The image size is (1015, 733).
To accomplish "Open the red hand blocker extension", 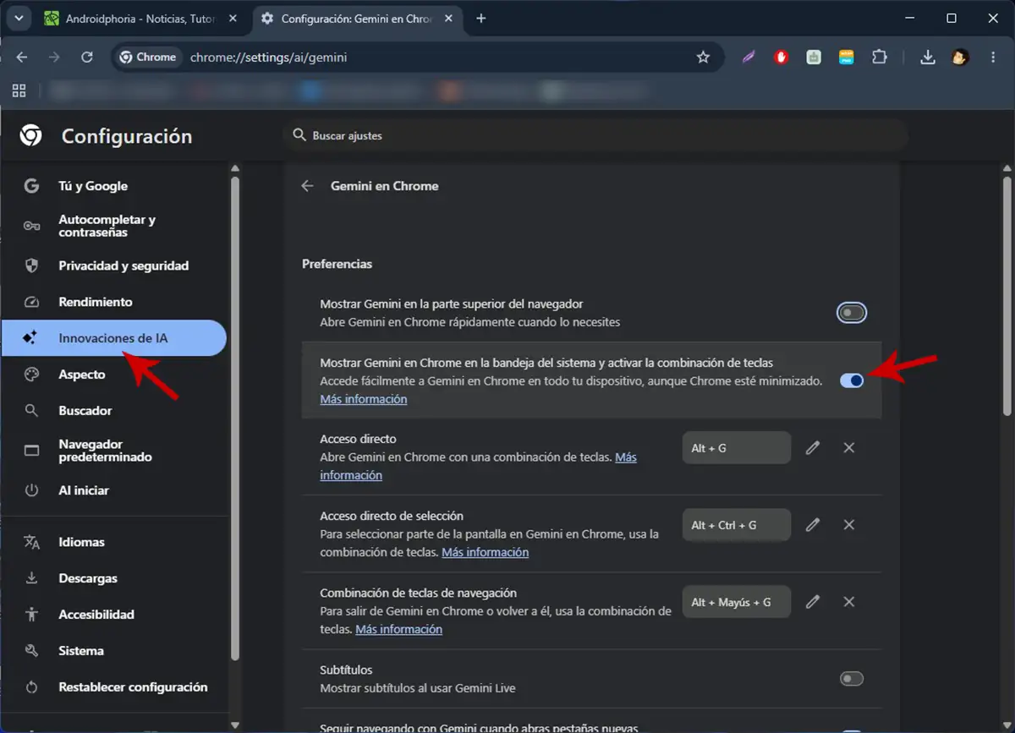I will (782, 57).
